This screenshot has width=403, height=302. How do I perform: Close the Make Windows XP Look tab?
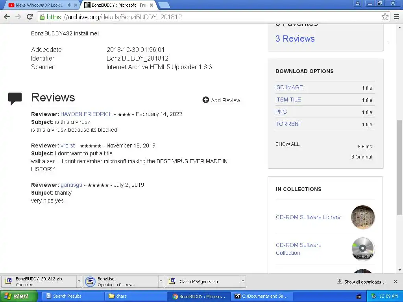point(76,5)
